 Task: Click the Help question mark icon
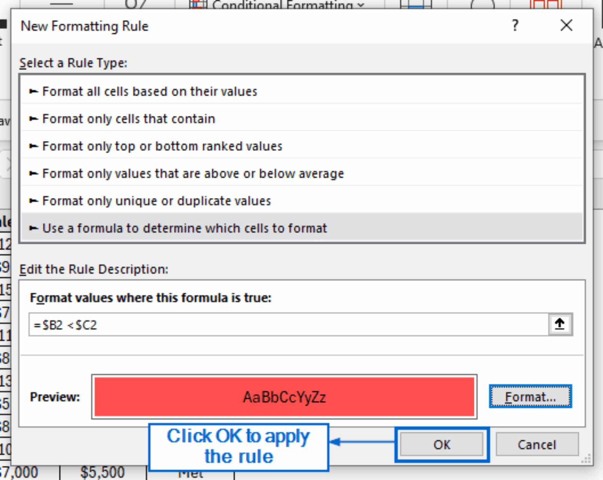(515, 26)
